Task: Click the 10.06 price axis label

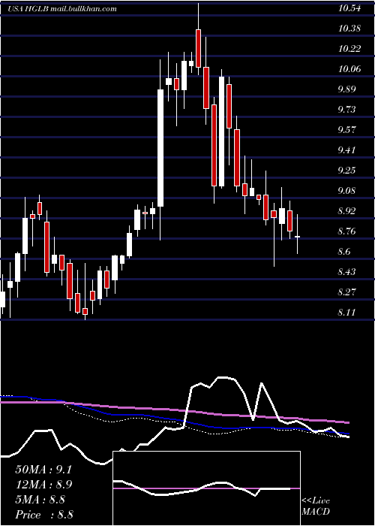Action: point(349,69)
